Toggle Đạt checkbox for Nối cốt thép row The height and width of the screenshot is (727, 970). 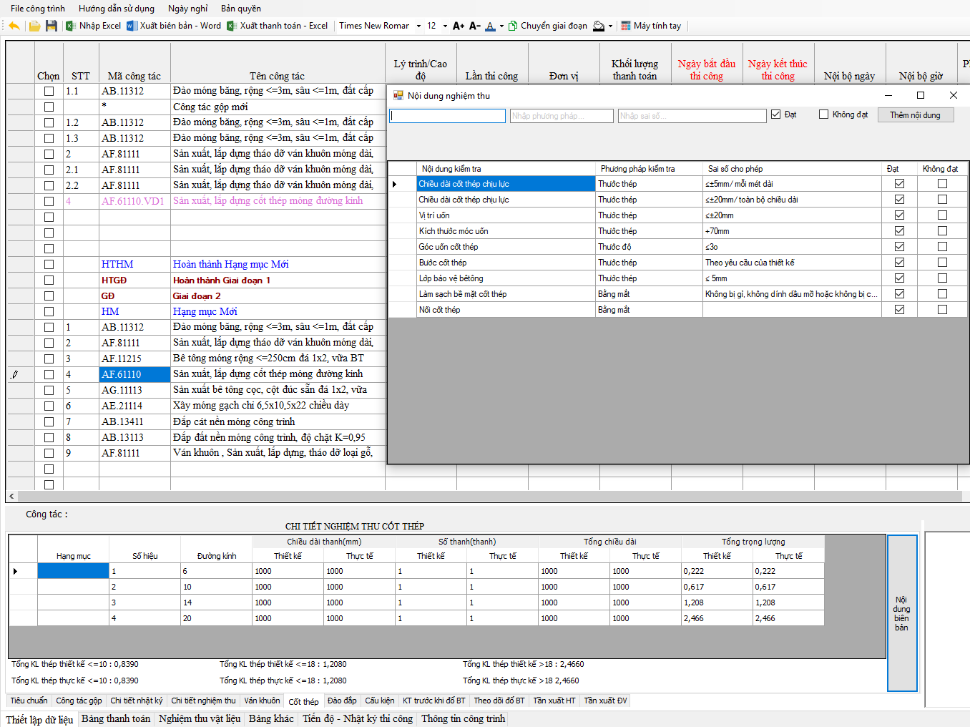click(899, 310)
